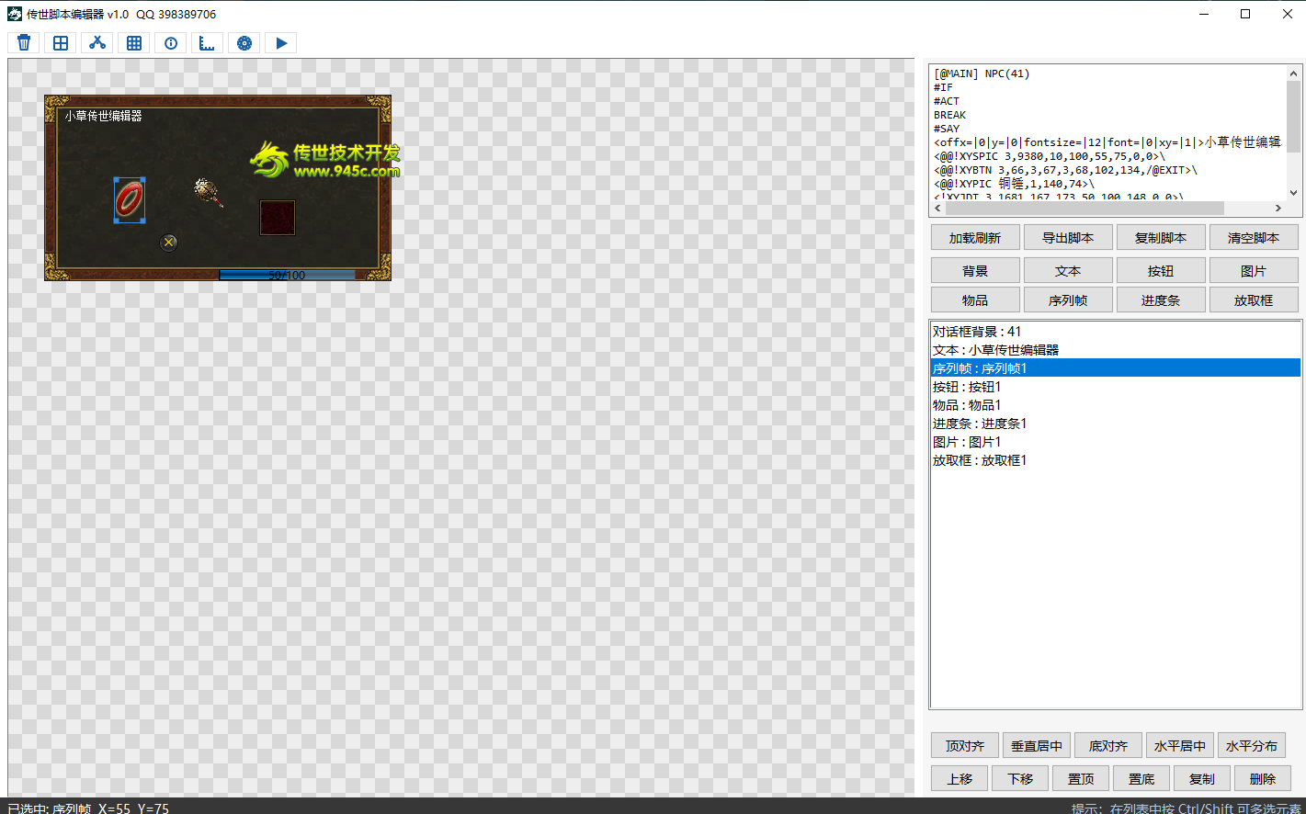Select list row 按钮 : 按钮1
Image resolution: width=1306 pixels, height=814 pixels.
1116,387
